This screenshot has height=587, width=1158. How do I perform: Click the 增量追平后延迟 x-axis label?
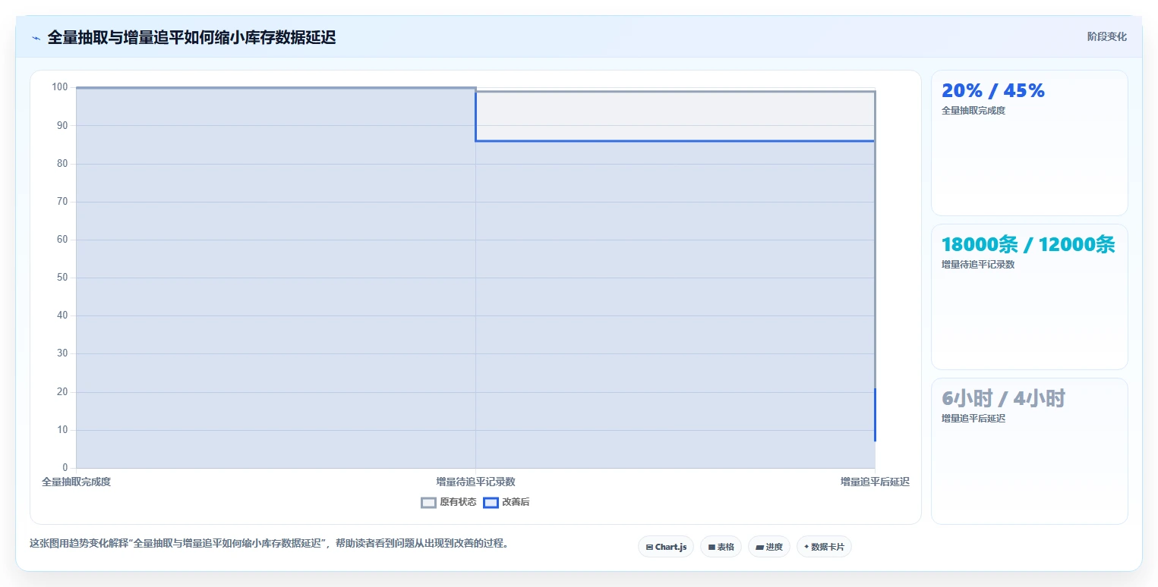tap(875, 482)
